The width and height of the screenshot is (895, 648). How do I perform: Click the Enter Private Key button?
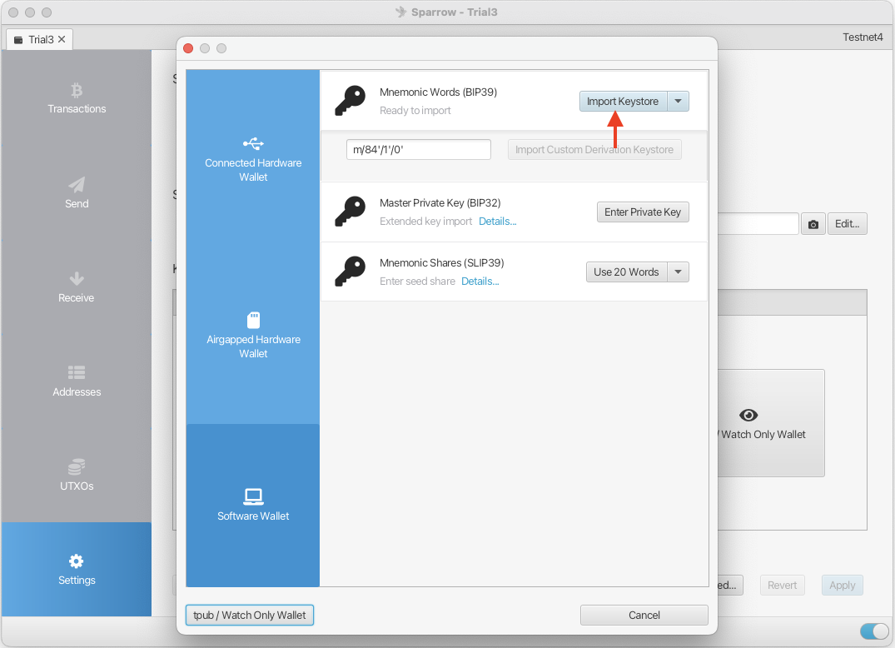pyautogui.click(x=643, y=212)
